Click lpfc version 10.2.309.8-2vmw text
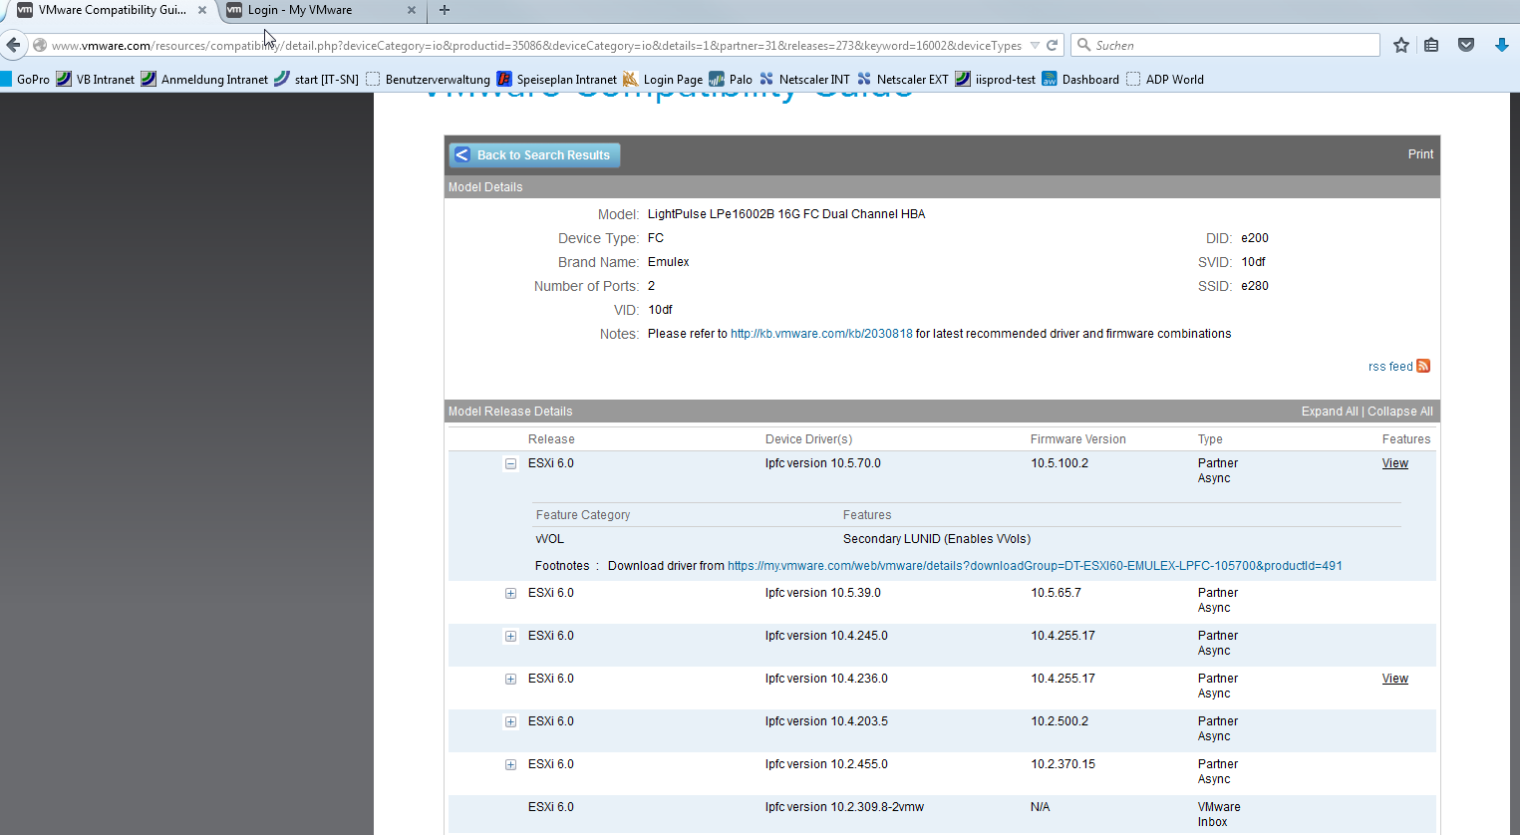Screen dimensions: 1520x835 (844, 807)
